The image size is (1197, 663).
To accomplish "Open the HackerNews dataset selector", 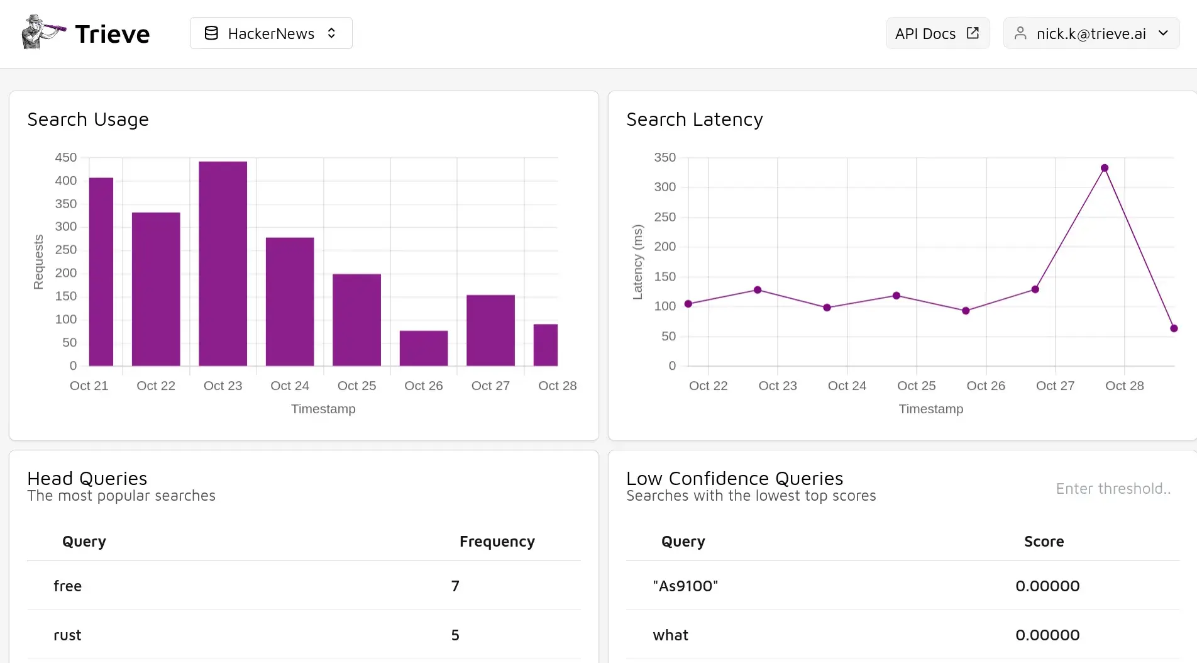I will tap(271, 33).
